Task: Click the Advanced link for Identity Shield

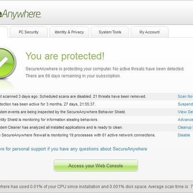Action: (185, 120)
